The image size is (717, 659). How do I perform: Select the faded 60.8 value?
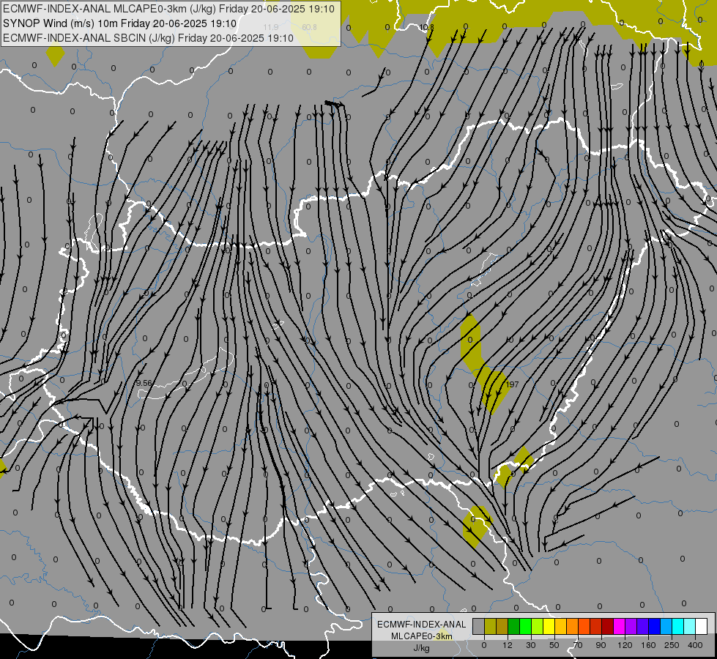click(309, 27)
